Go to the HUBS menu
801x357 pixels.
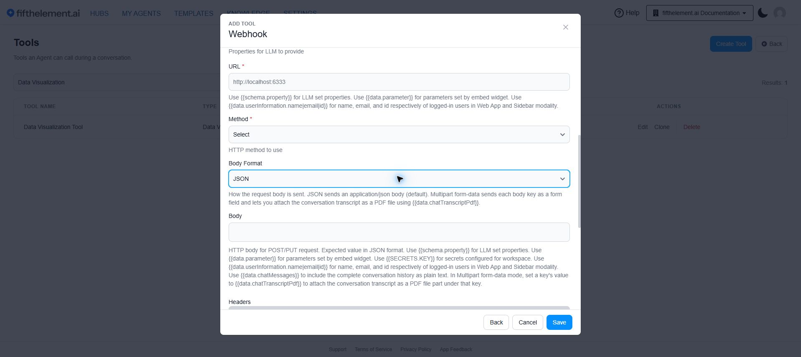99,13
